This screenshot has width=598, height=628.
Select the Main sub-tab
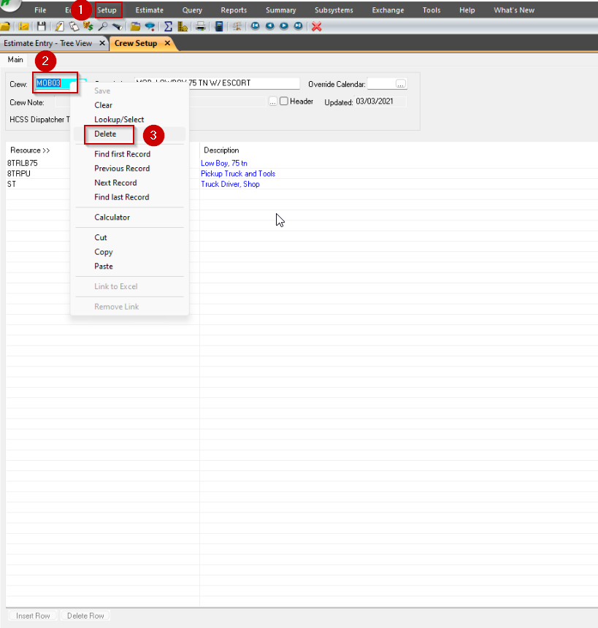(15, 60)
